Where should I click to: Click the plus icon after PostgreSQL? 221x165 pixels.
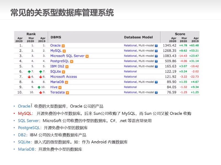click(x=72, y=61)
